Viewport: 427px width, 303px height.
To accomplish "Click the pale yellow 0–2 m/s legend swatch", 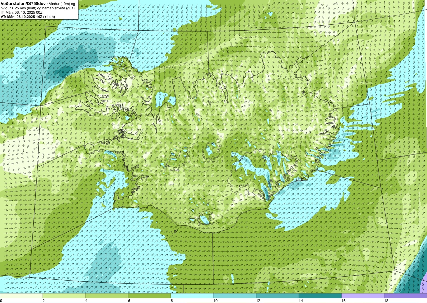I will (21, 296).
